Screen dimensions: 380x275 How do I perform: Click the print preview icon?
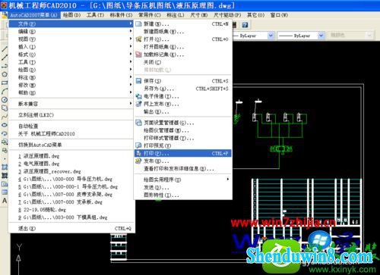(x=138, y=145)
